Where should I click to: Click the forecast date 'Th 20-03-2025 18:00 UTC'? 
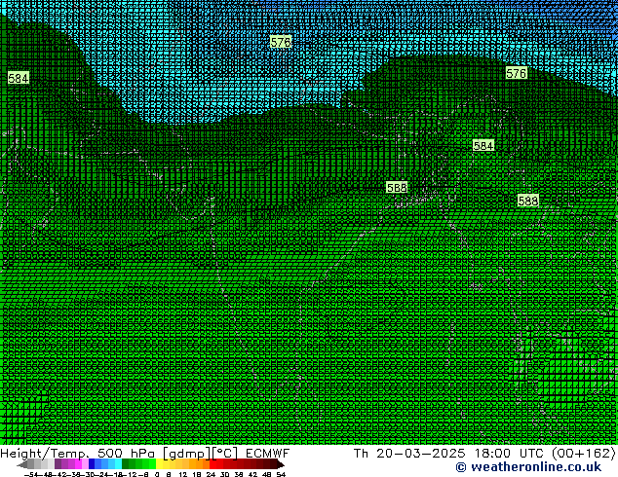click(449, 454)
